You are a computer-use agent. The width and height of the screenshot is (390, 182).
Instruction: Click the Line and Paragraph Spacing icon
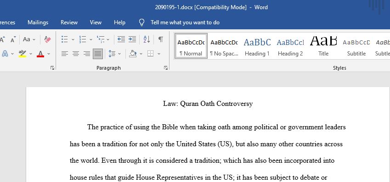click(x=112, y=54)
